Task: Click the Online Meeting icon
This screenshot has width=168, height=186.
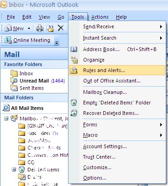Action: click(x=8, y=40)
